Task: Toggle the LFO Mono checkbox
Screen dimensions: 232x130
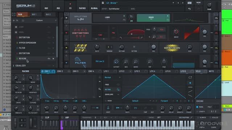Action: click(x=105, y=101)
